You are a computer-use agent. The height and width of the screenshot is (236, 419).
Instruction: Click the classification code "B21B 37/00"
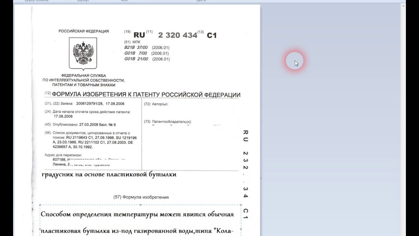coord(136,48)
